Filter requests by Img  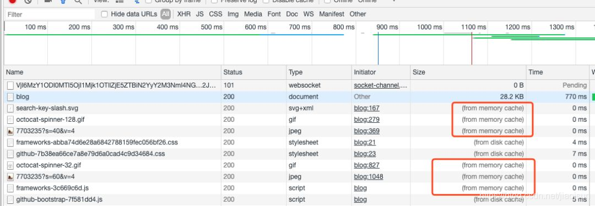[x=233, y=14]
